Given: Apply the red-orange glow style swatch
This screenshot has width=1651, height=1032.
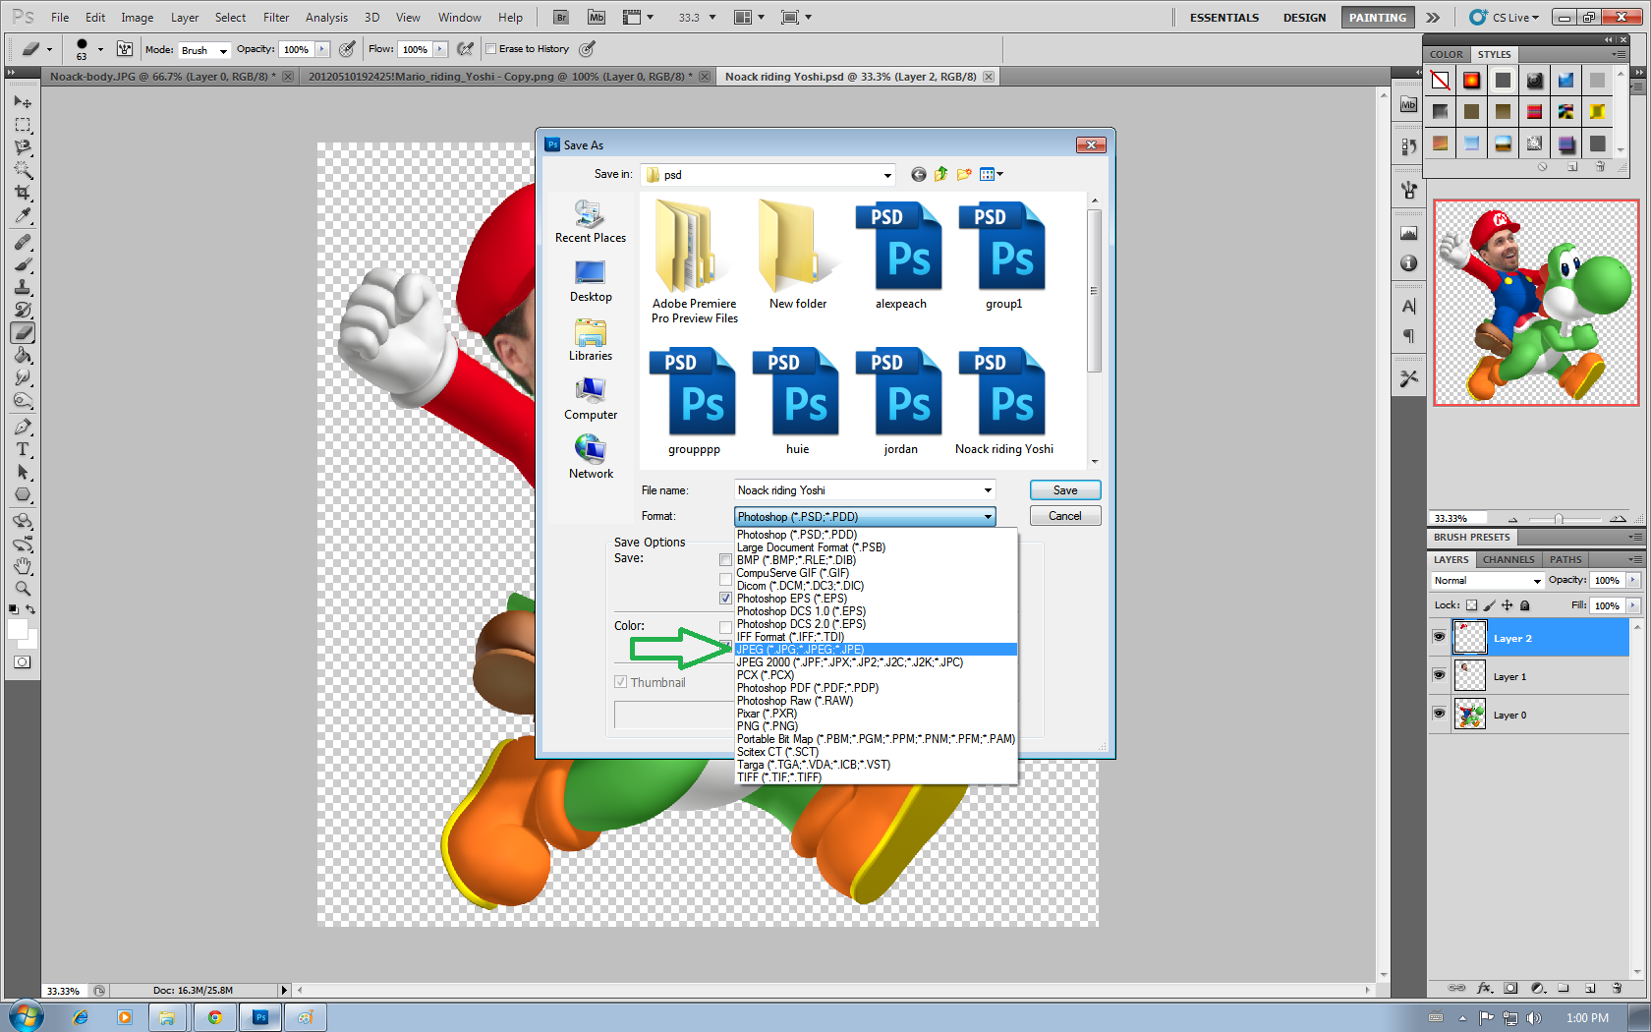Looking at the screenshot, I should [x=1471, y=81].
